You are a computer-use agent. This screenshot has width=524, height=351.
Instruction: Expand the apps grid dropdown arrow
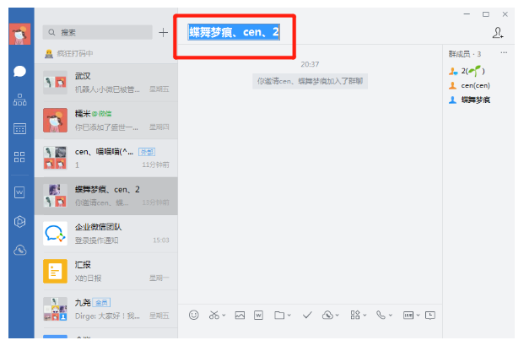coord(365,315)
